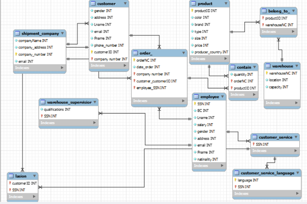Collapse the order_ table using its header arrow
Image resolution: width=307 pixels, height=204 pixels.
point(184,53)
